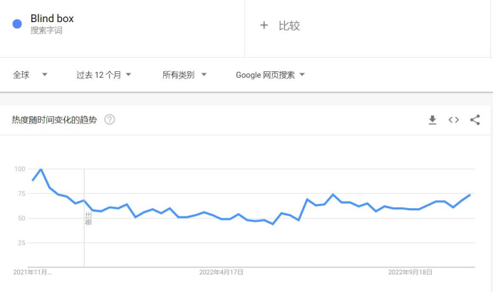This screenshot has width=493, height=293.
Task: Click the plus icon to add comparison
Action: [x=264, y=26]
